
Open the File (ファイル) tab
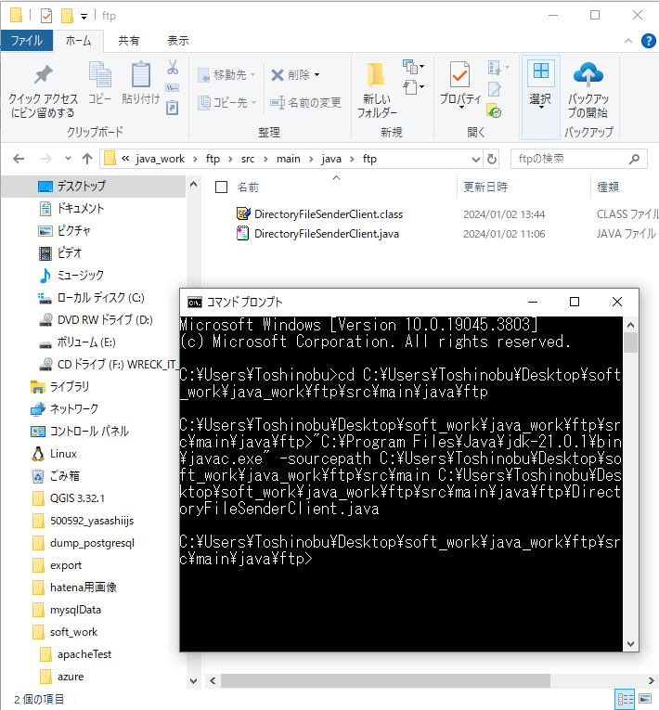[27, 41]
